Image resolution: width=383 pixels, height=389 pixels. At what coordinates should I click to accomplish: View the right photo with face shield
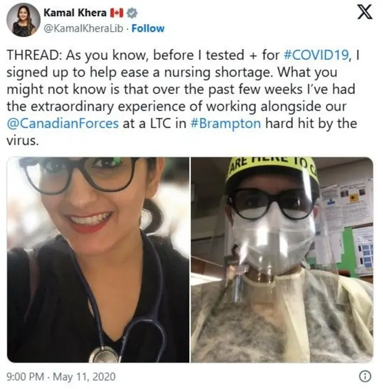coord(282,260)
